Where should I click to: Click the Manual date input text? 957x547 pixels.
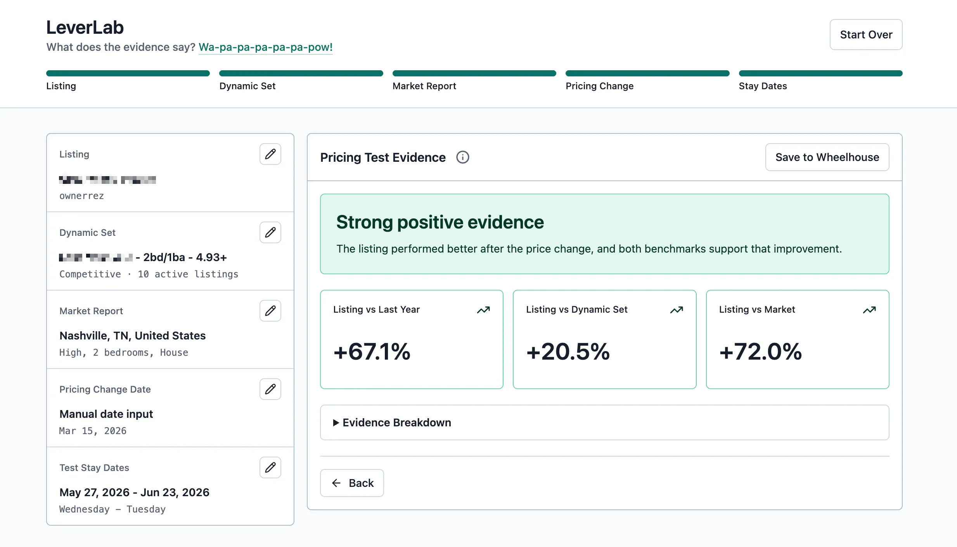click(106, 414)
